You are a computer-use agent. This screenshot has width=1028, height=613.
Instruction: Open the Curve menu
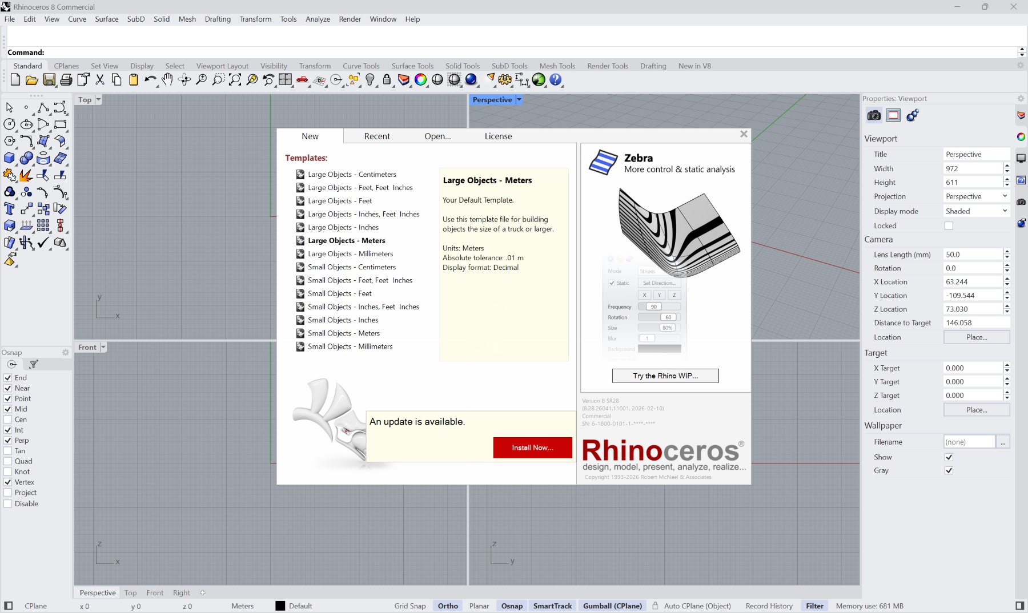(77, 19)
